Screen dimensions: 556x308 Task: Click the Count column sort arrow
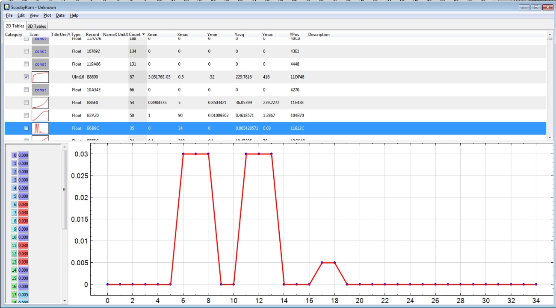click(x=144, y=35)
